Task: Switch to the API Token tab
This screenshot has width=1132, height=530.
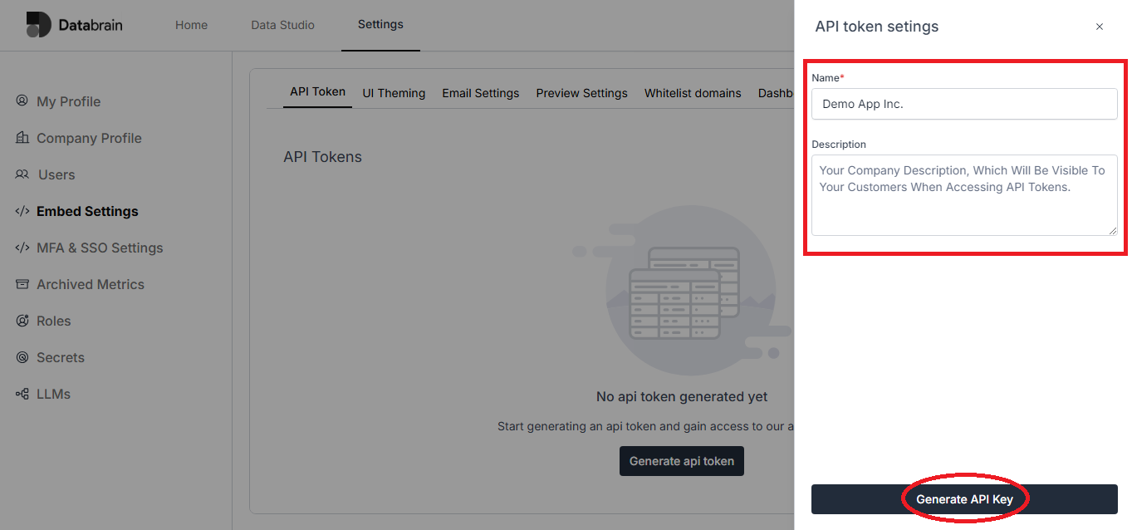Action: (317, 92)
